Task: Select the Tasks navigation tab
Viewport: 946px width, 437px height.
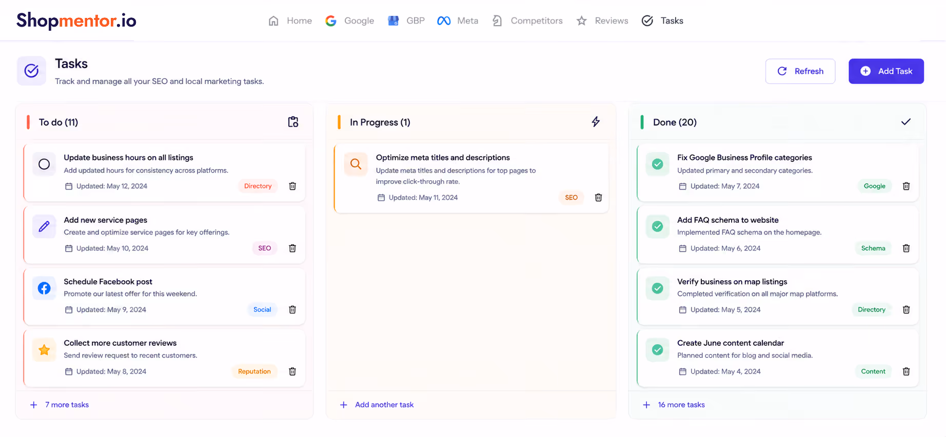Action: point(663,20)
